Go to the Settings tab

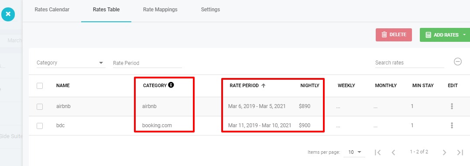coord(210,10)
